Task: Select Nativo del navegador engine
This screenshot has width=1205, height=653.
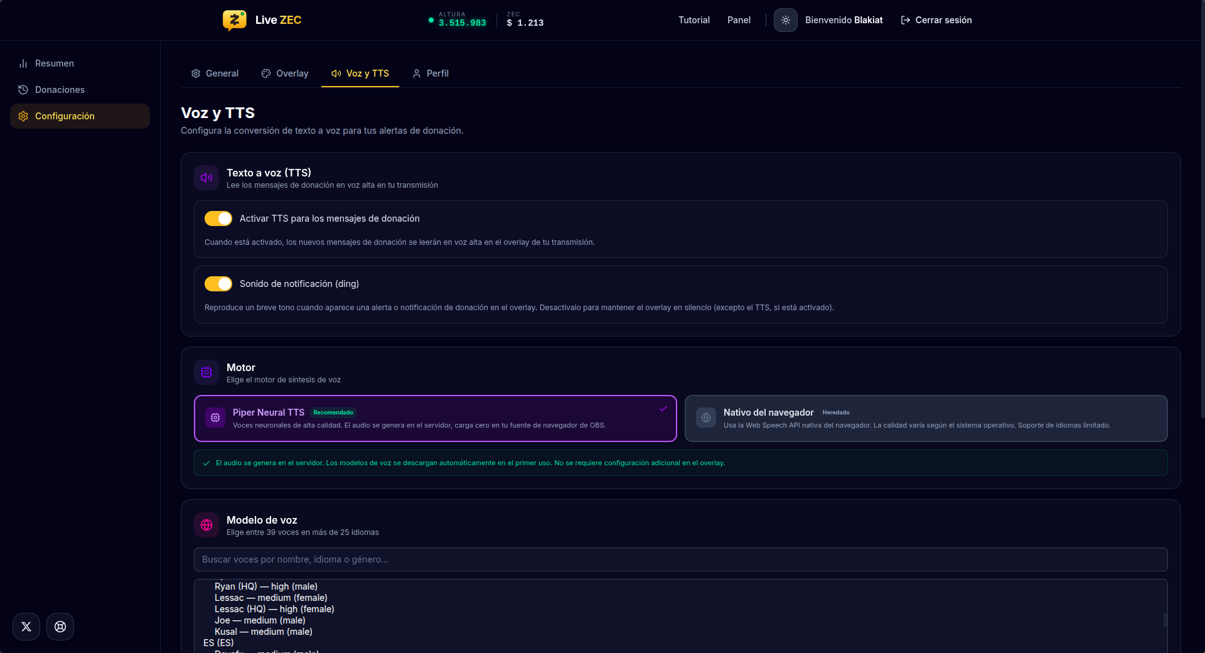Action: click(926, 418)
